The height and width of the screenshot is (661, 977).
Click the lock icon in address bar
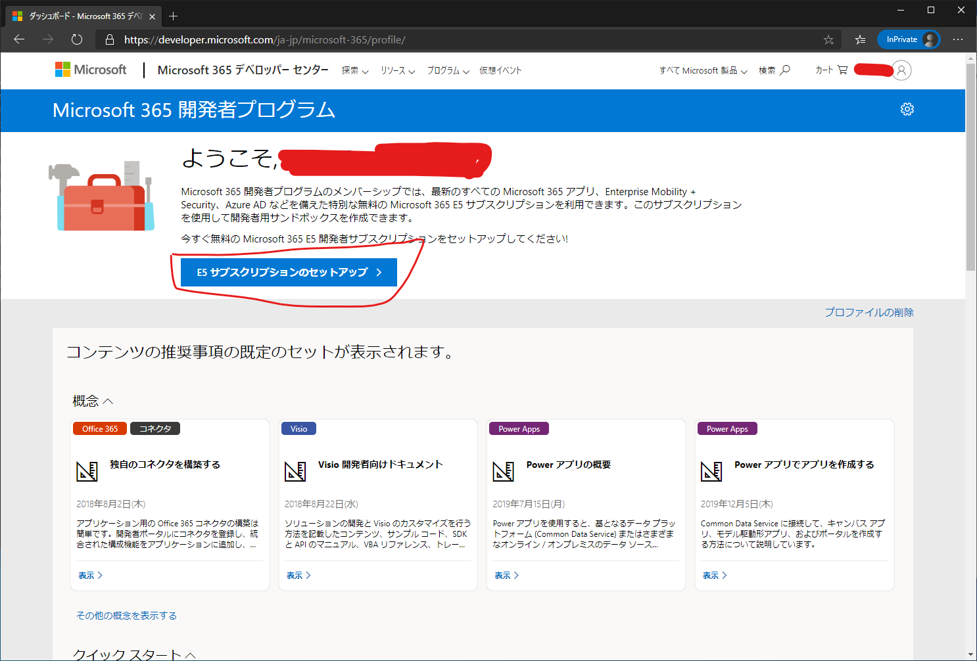click(x=110, y=40)
